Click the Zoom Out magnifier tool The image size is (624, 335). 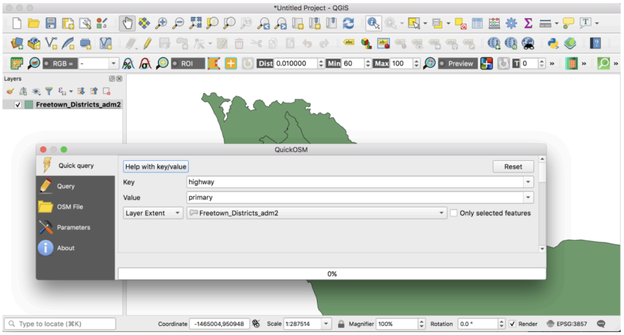[x=178, y=23]
